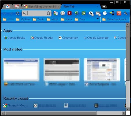Viewport: 131px width, 116px height.
Task: Click the green sync arrows extension icon
Action: [x=84, y=13]
